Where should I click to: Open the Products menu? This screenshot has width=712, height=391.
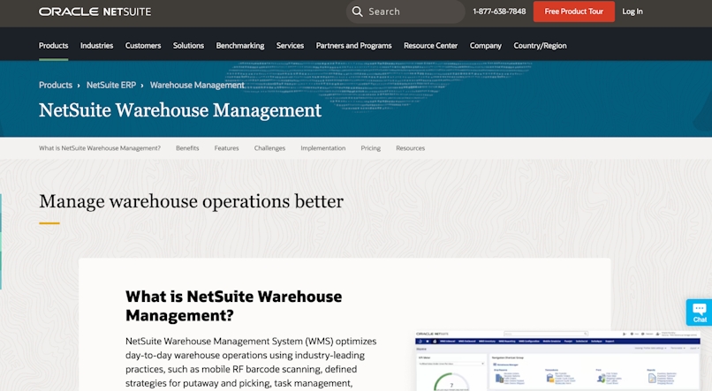(54, 45)
